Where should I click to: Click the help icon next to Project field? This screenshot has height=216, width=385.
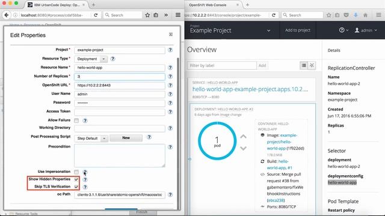tap(170, 50)
